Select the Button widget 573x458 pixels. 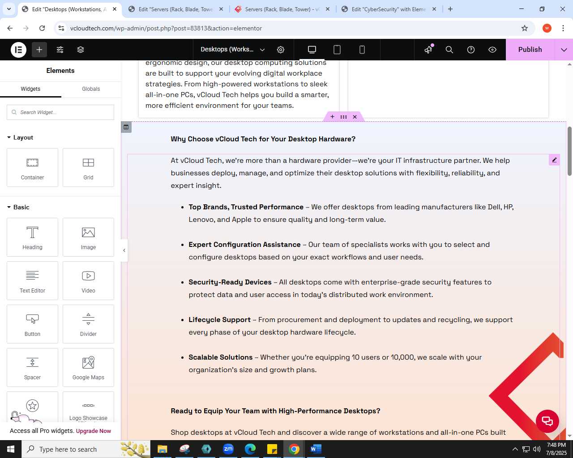(x=32, y=324)
